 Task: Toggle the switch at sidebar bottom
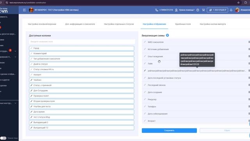(3, 138)
